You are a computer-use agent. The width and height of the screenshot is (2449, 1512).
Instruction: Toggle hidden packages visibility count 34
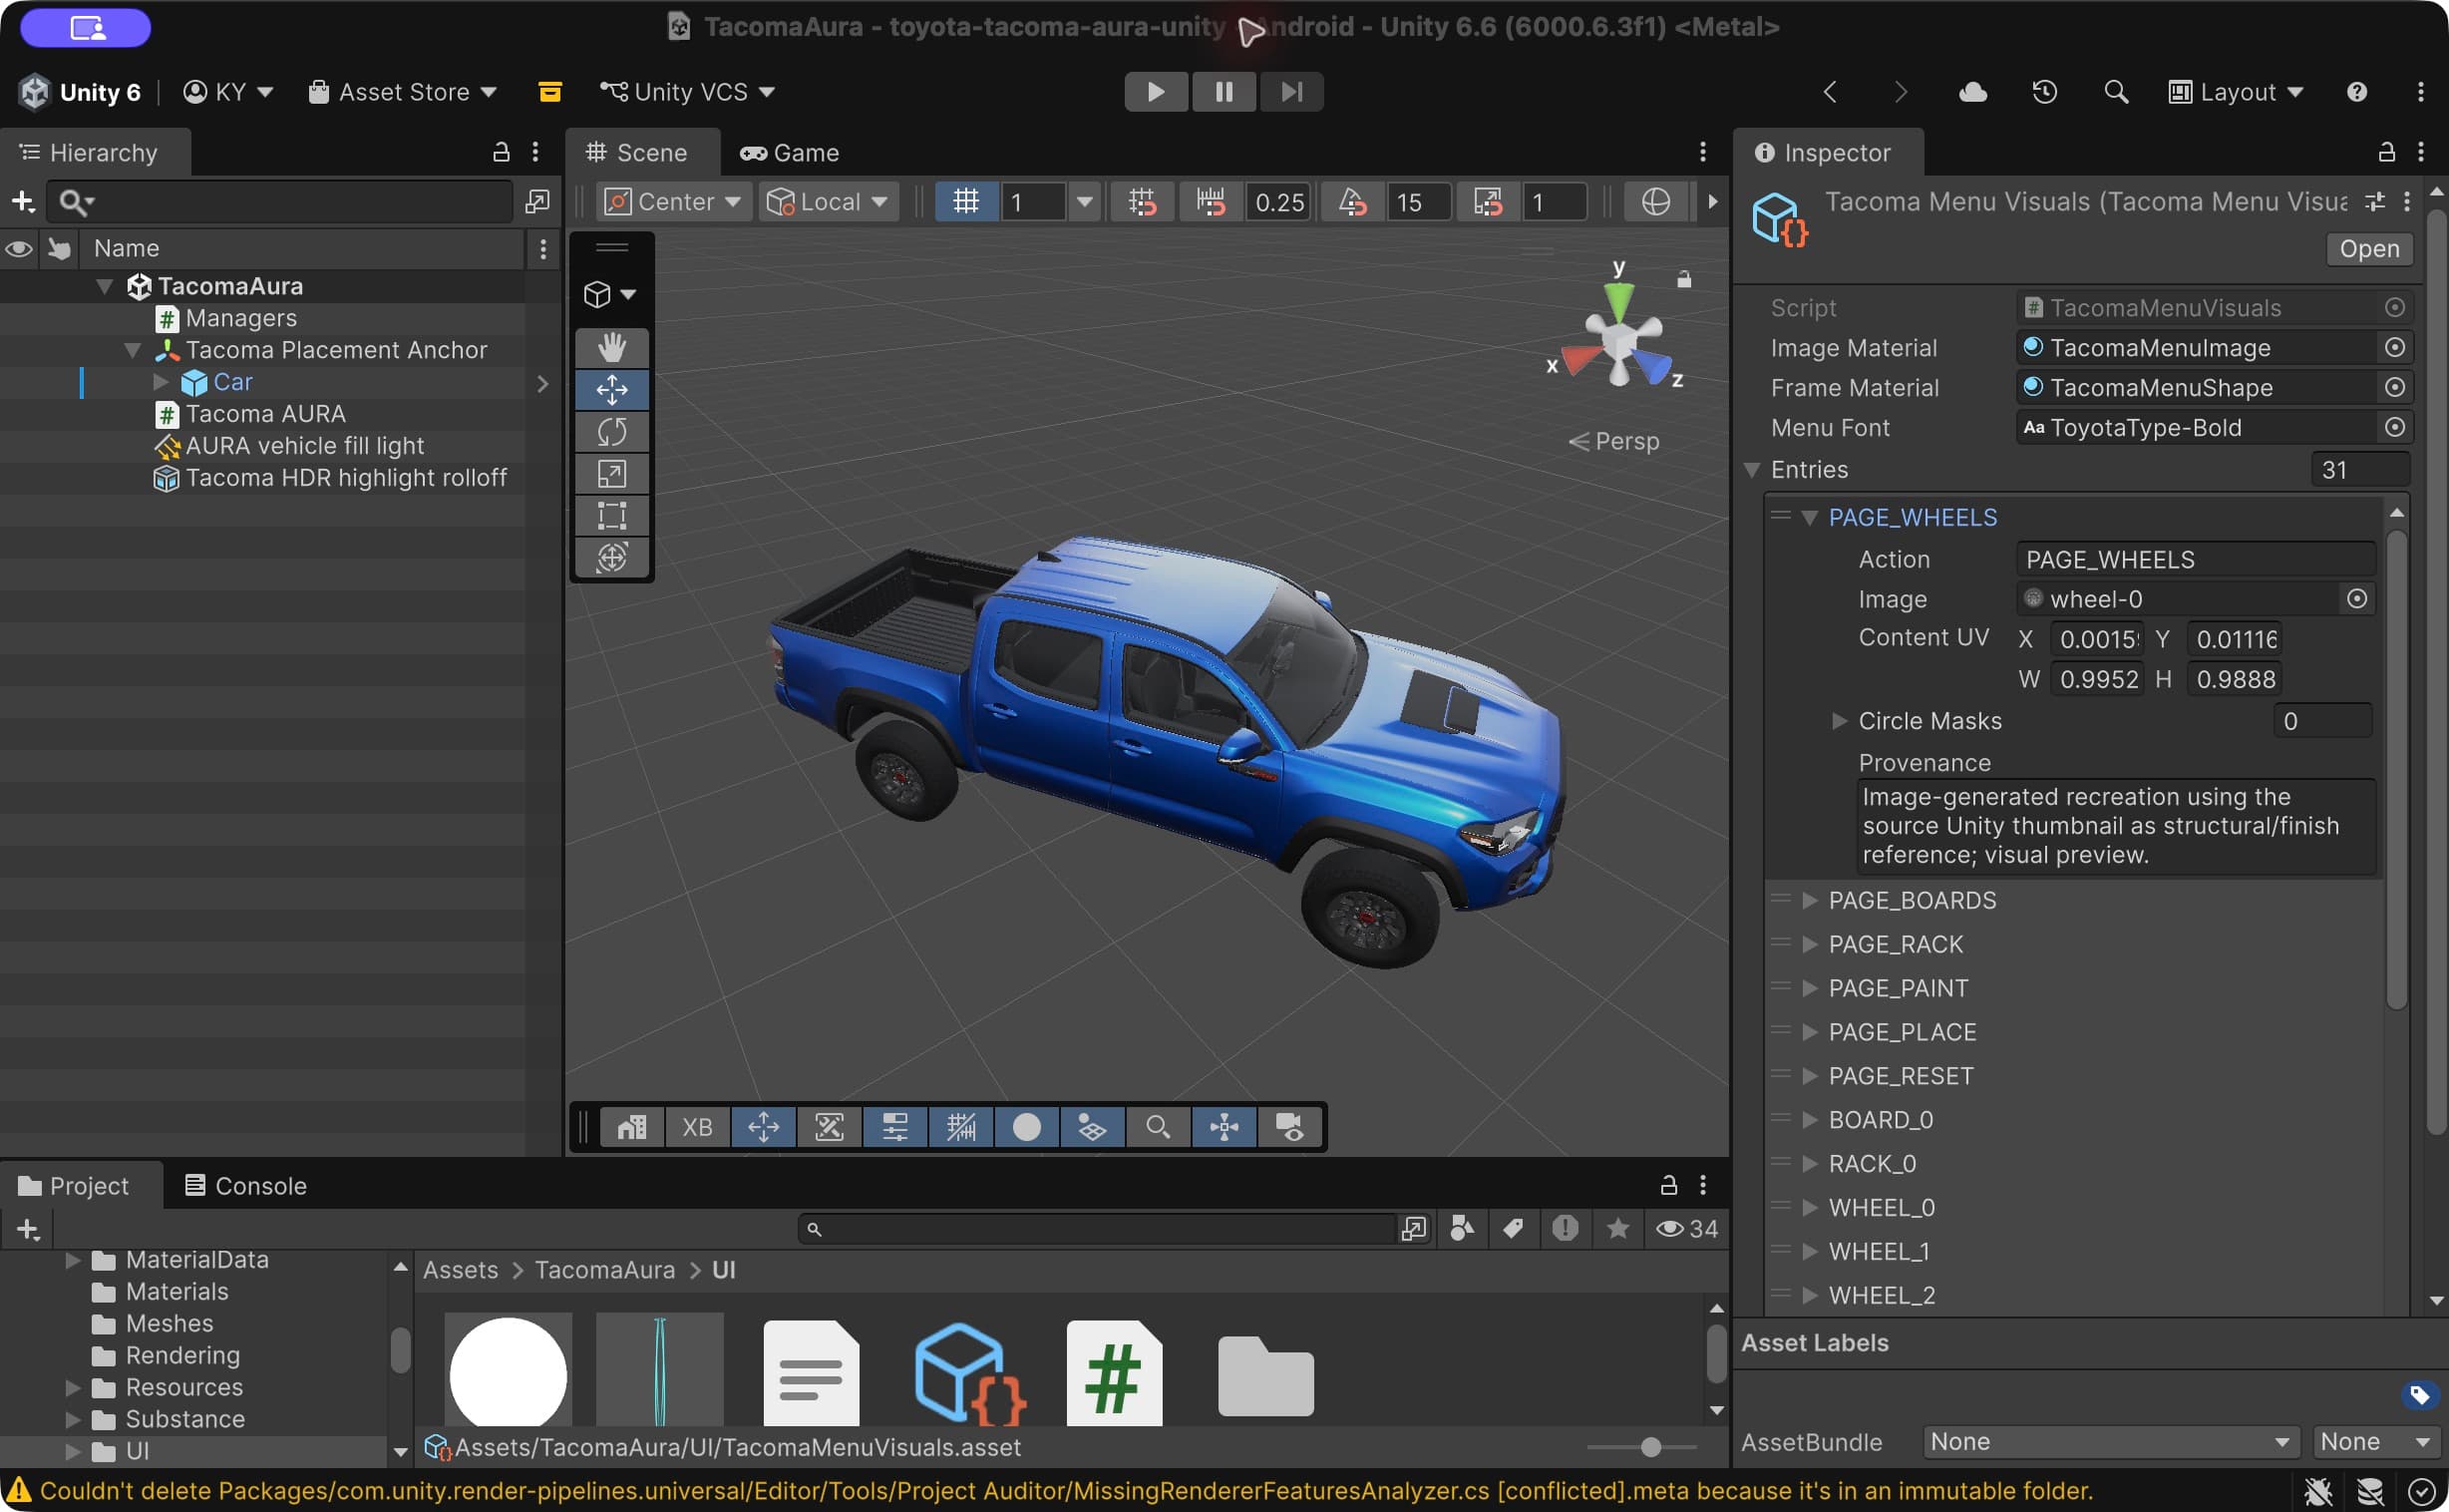[x=1687, y=1228]
